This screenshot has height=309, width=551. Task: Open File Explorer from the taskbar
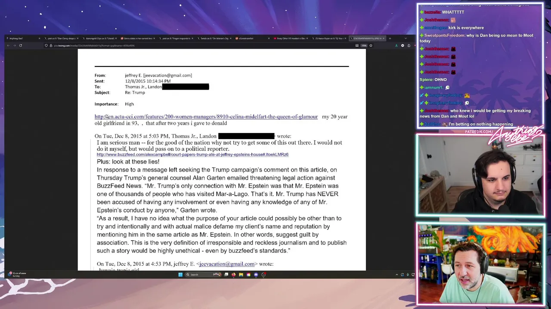point(241,275)
